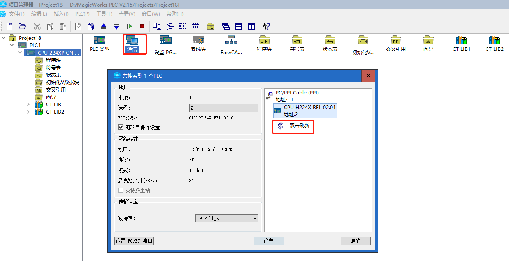Open the 窗口(W) menu

[x=151, y=14]
